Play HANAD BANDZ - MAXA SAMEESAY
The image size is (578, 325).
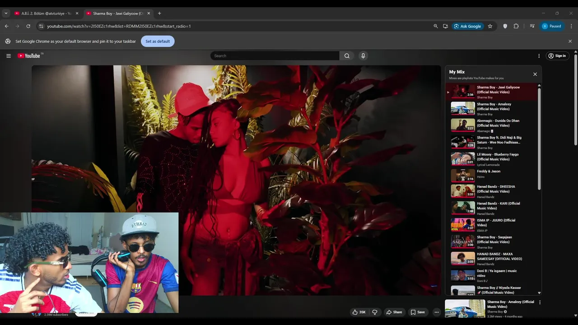tap(492, 259)
